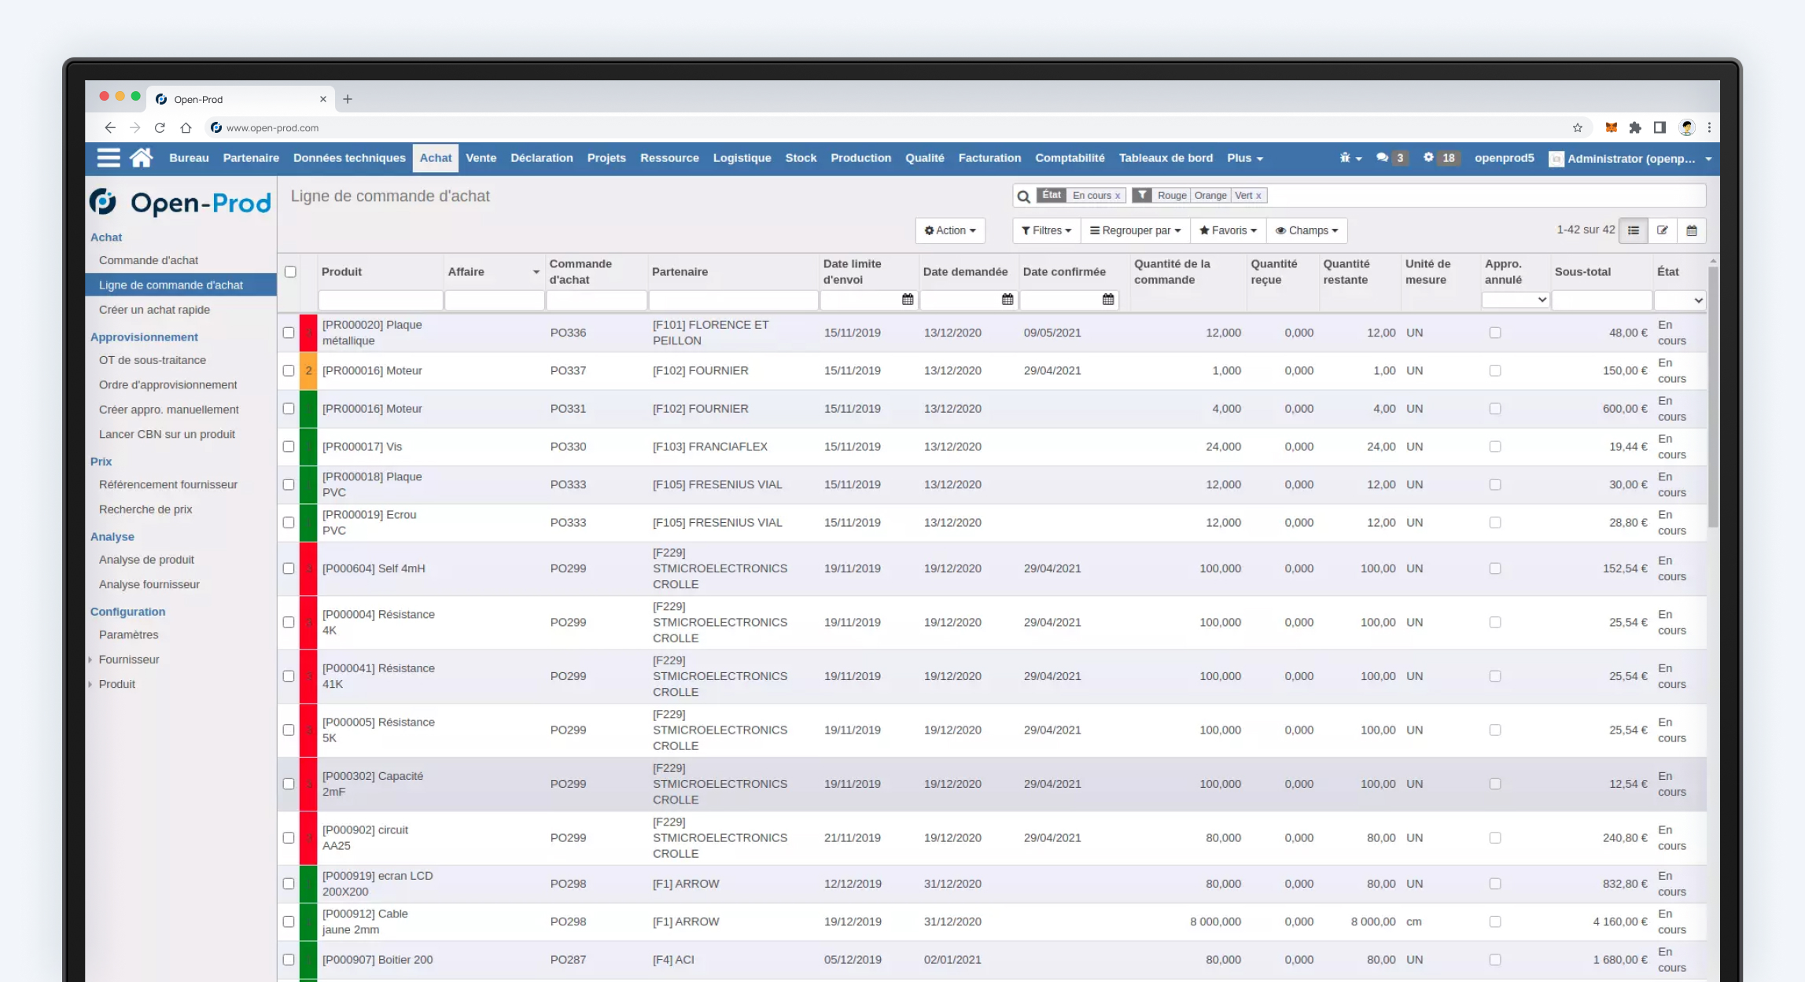Open the Facturation menu

pos(989,158)
